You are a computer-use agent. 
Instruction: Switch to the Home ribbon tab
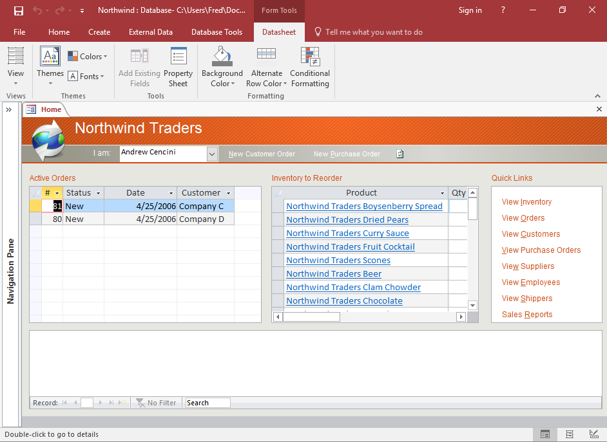(59, 32)
